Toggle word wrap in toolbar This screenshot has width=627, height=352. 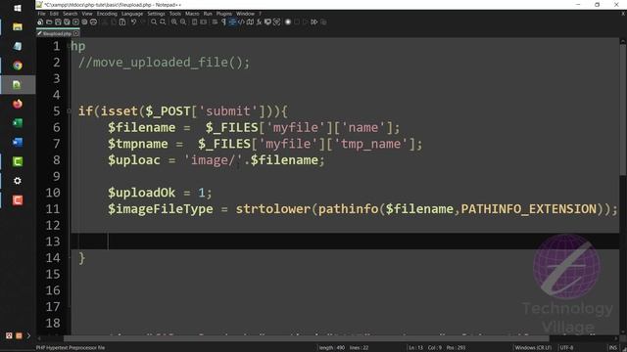(x=215, y=22)
